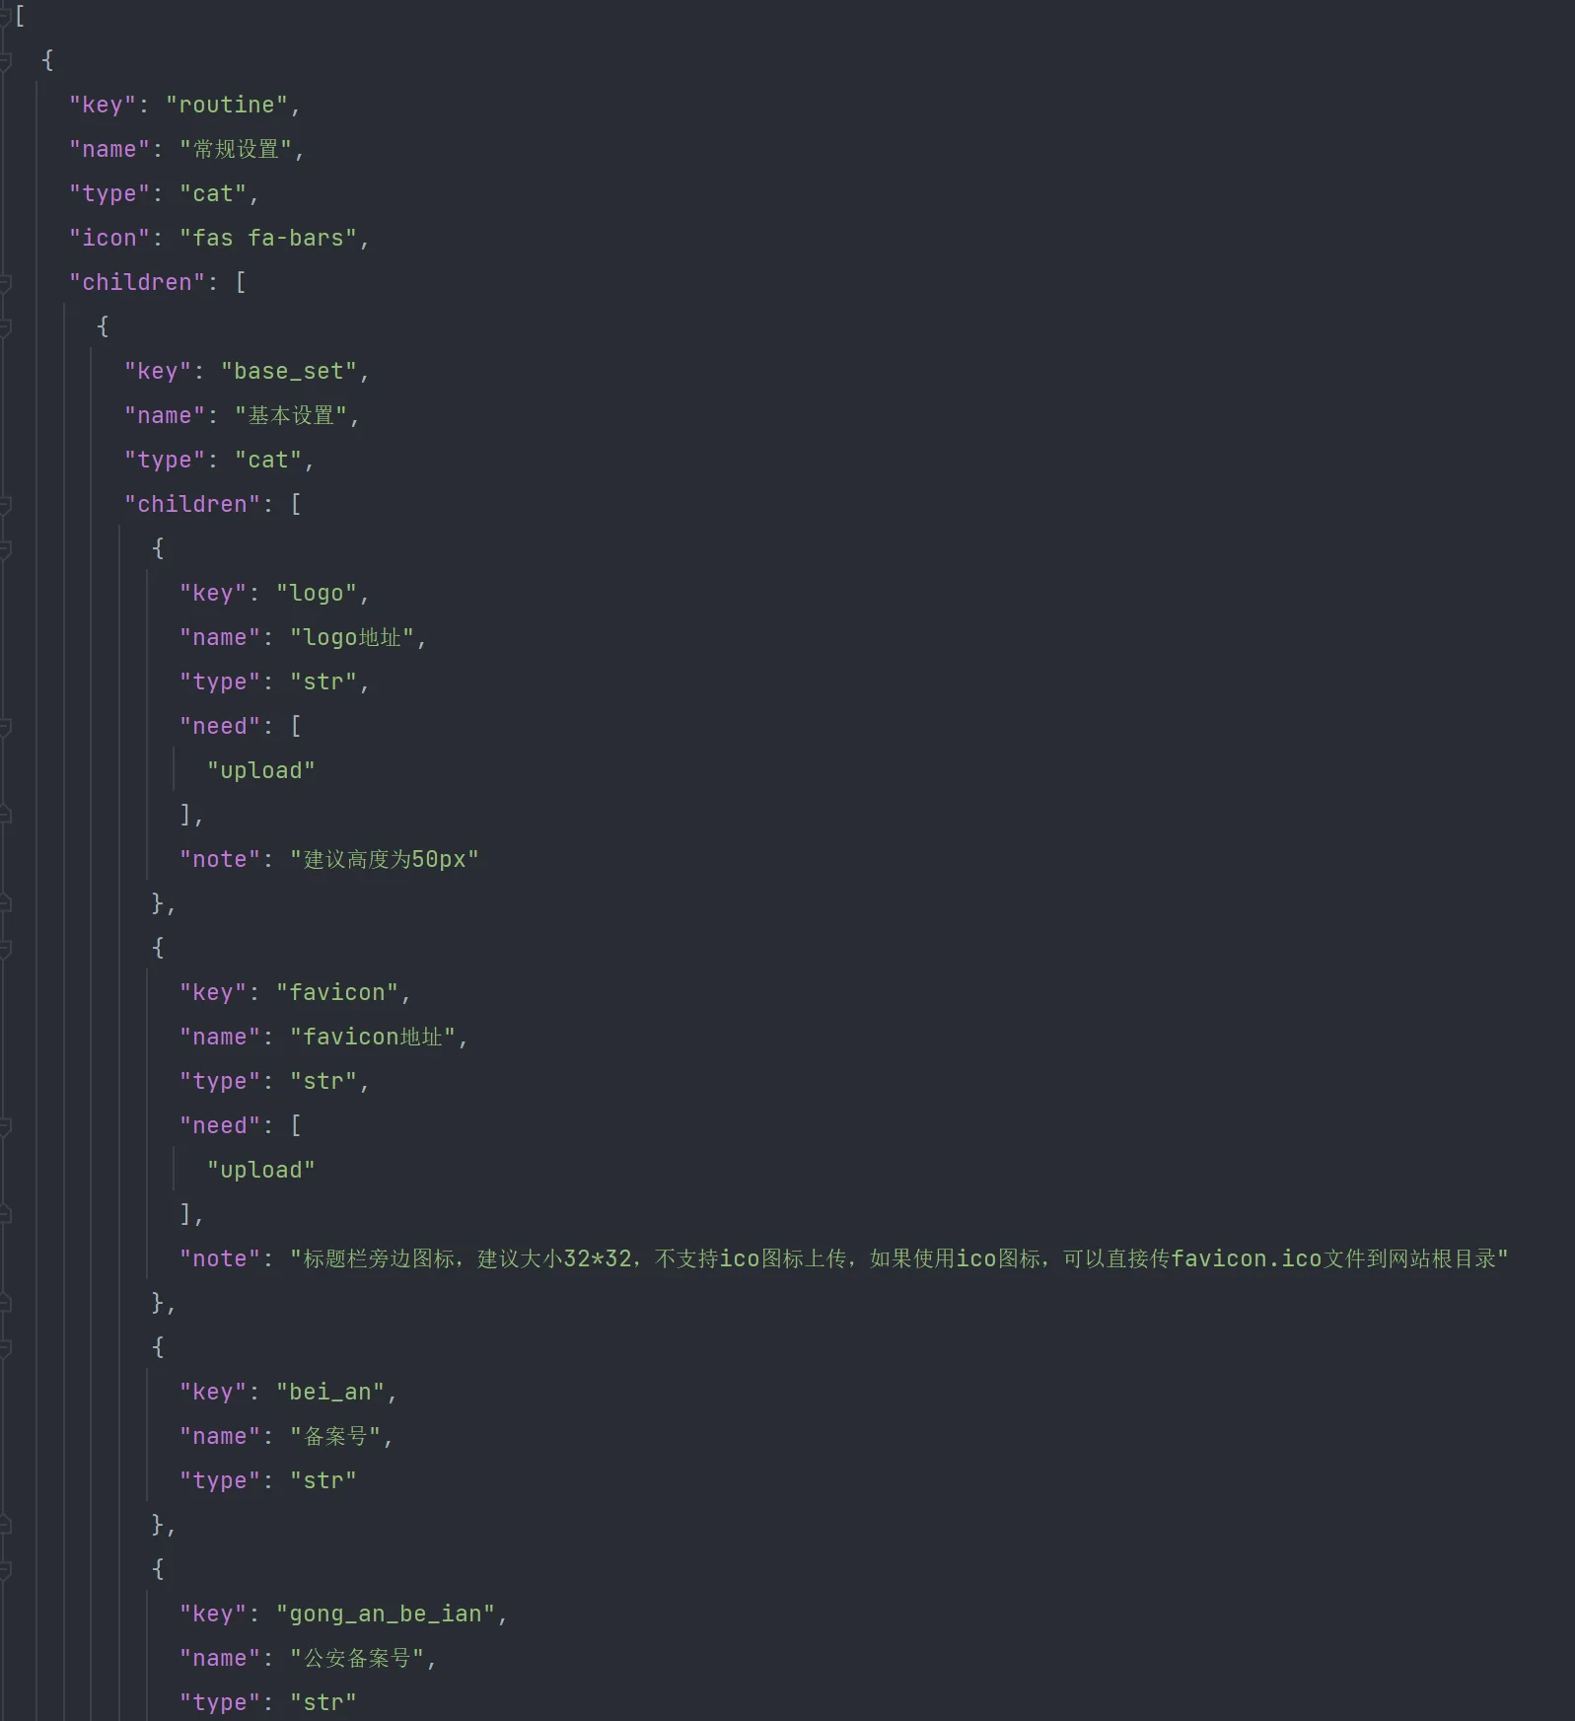
Task: Fold the routine object at its opening brace
Action: [x=5, y=60]
